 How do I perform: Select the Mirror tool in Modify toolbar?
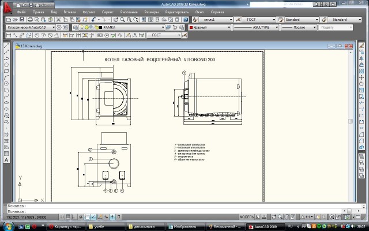362,58
